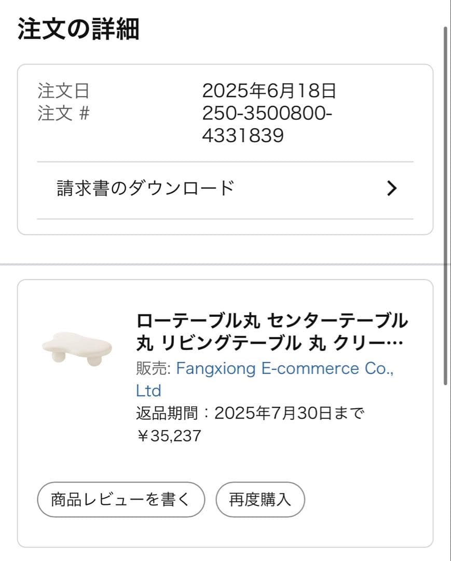Click the order number 250-3500800-4331839
Screen dimensions: 451x561
[x=267, y=125]
